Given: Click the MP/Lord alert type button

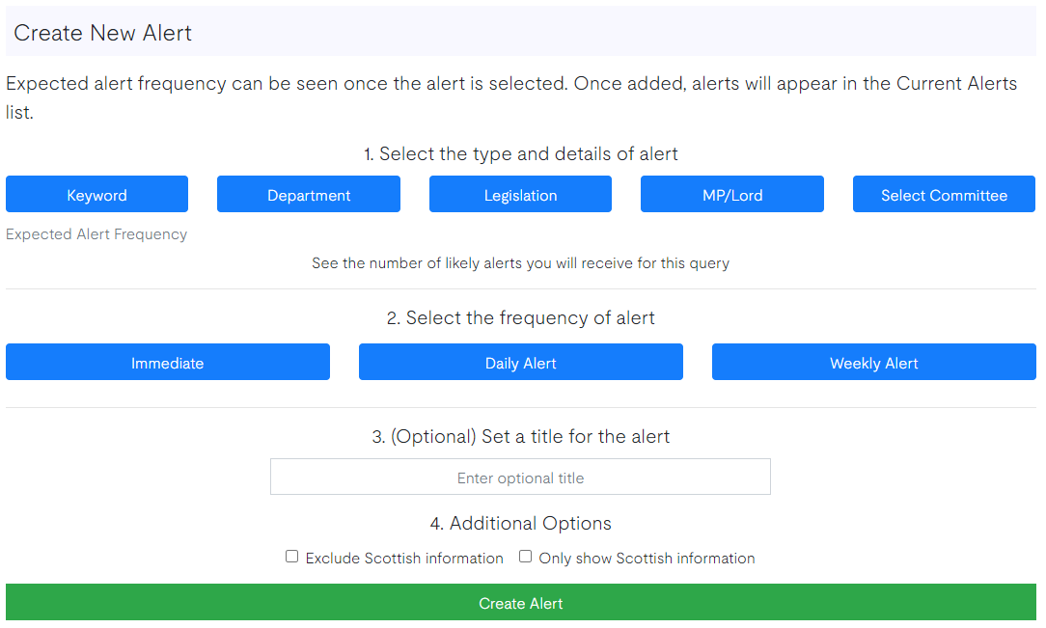Looking at the screenshot, I should click(732, 195).
